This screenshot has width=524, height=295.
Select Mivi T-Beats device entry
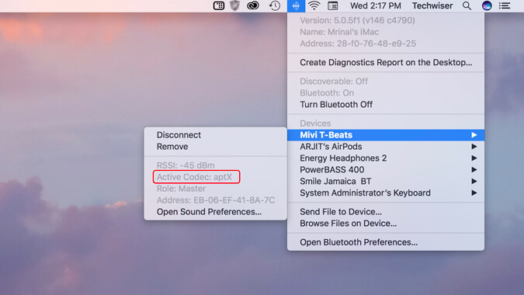(x=386, y=135)
